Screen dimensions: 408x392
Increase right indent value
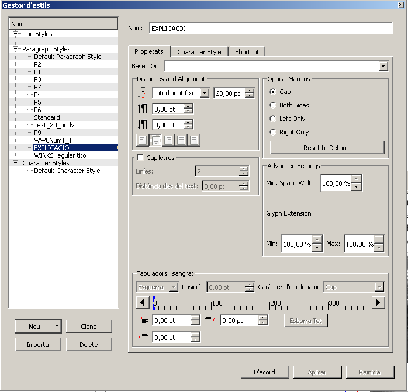click(x=263, y=318)
